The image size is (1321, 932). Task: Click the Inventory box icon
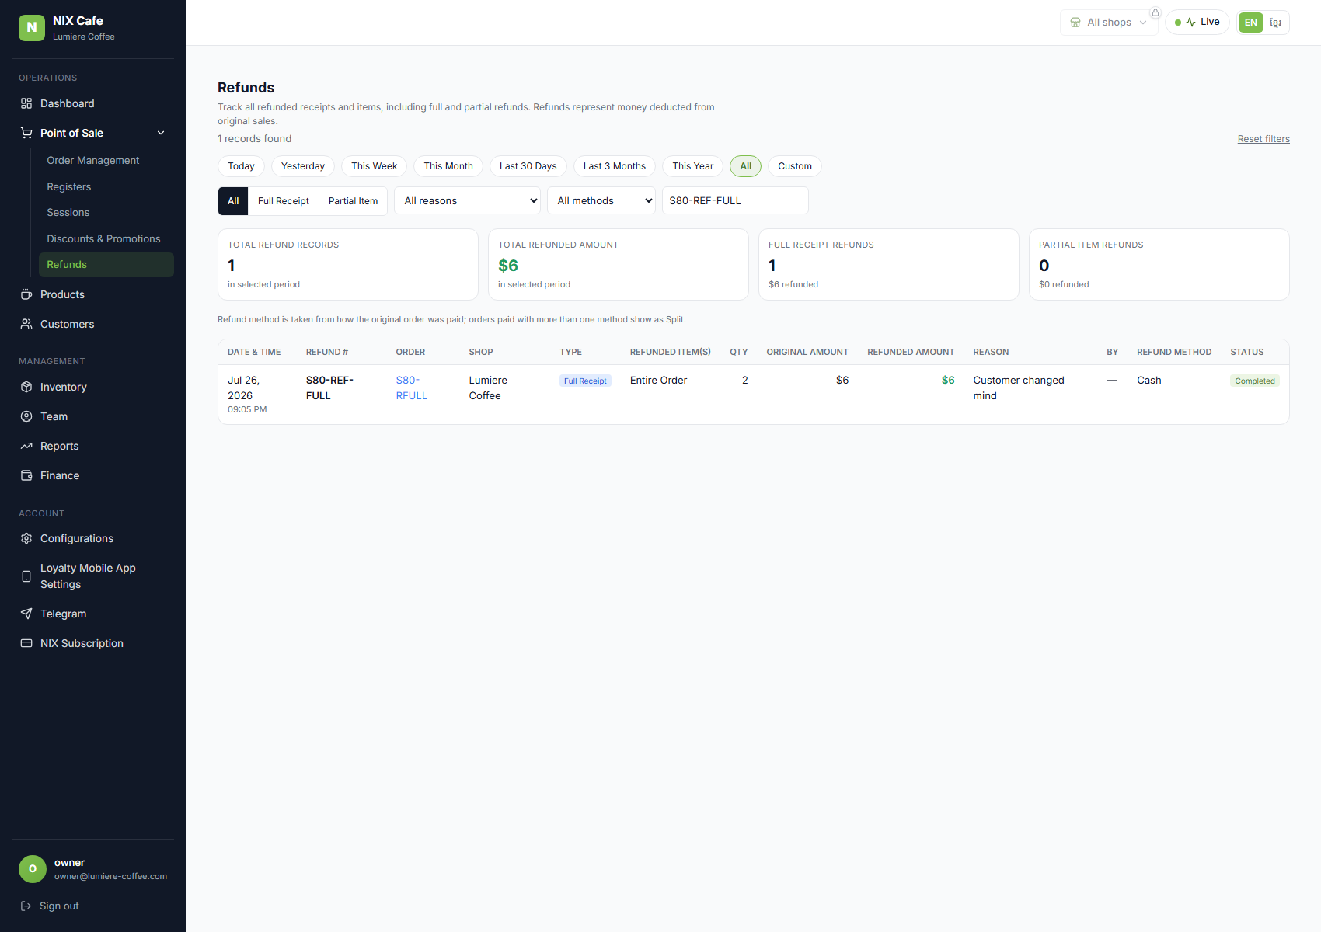(26, 387)
